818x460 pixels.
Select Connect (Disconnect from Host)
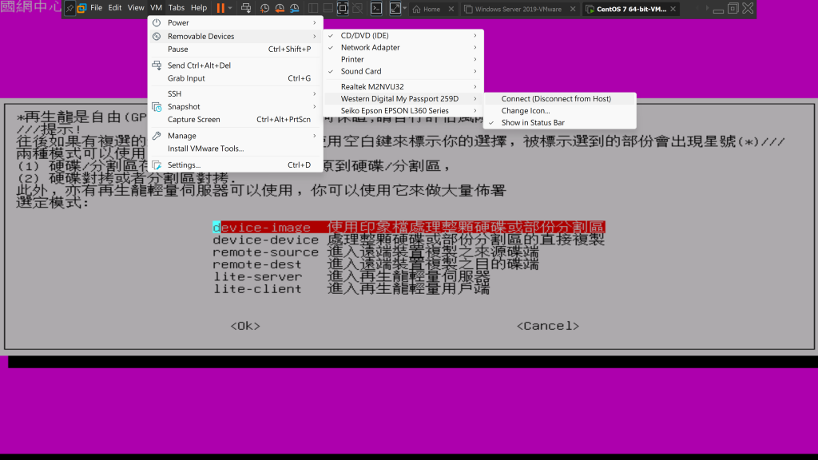click(x=556, y=99)
